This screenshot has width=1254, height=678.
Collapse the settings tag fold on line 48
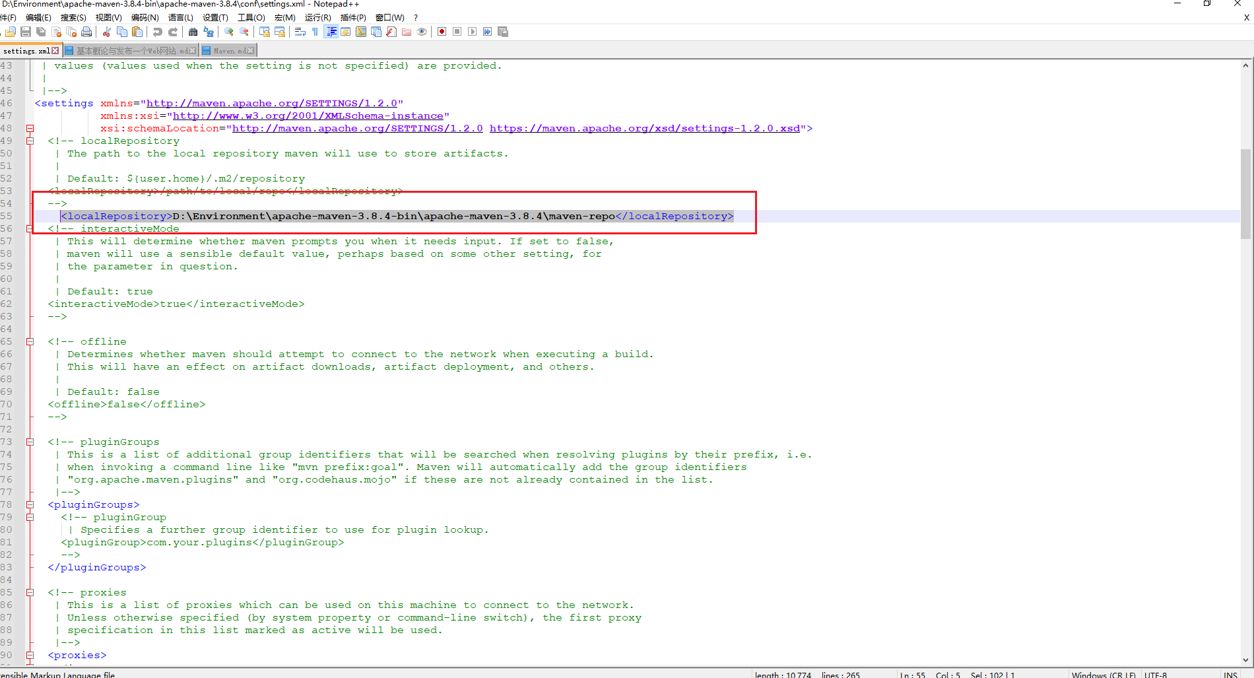[x=30, y=128]
